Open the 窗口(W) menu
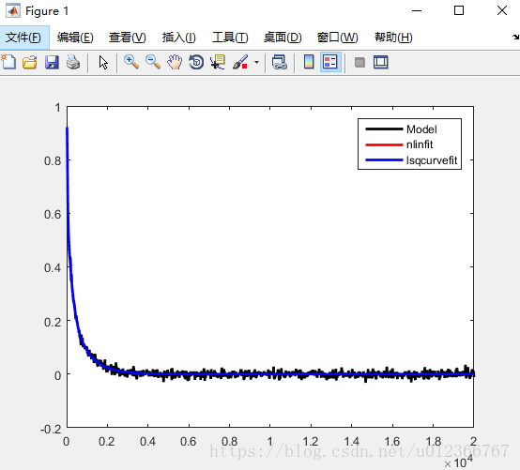The height and width of the screenshot is (470, 520). (338, 38)
